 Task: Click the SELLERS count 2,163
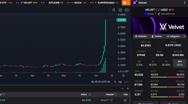point(181,95)
